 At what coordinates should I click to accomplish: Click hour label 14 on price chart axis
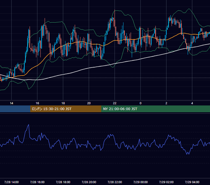coord(11,103)
